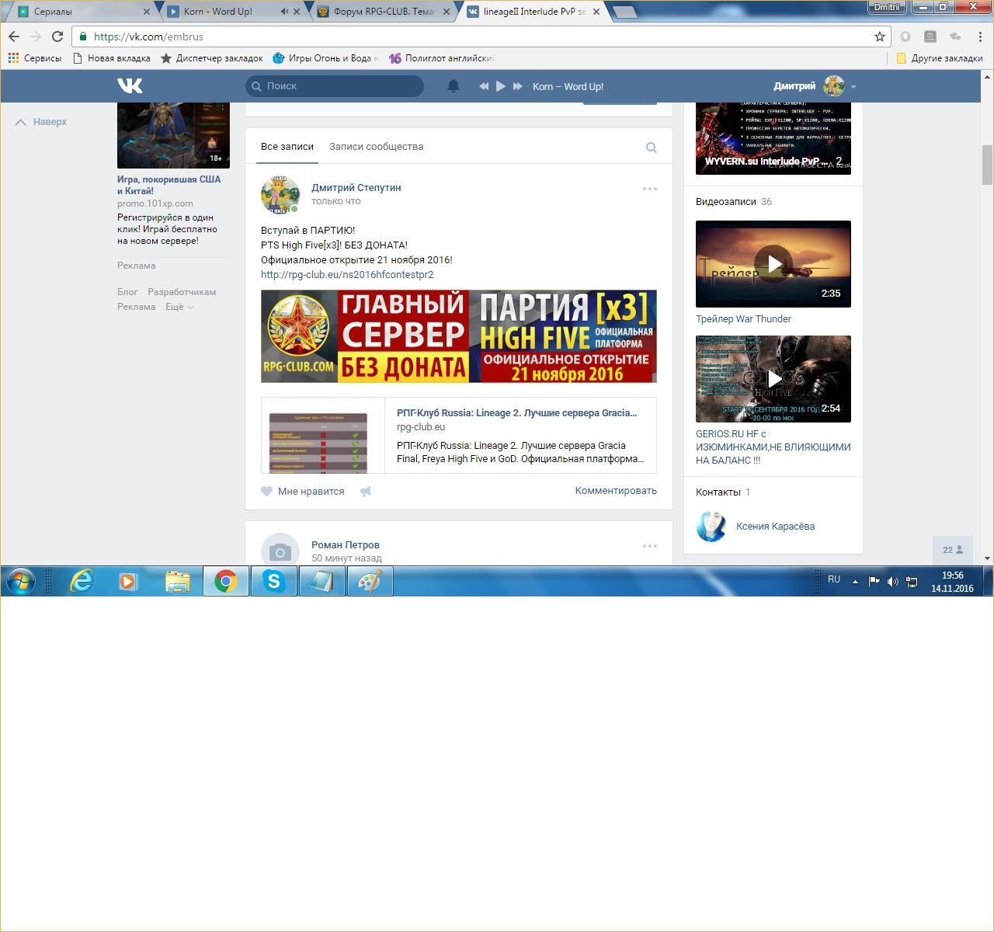Bookmark page with the star icon

pyautogui.click(x=880, y=37)
